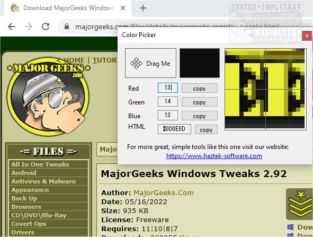This screenshot has height=237, width=313.
Task: Open a new browser tab
Action: point(143,8)
